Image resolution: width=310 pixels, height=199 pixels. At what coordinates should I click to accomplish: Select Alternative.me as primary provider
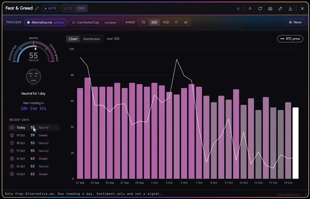(x=46, y=22)
